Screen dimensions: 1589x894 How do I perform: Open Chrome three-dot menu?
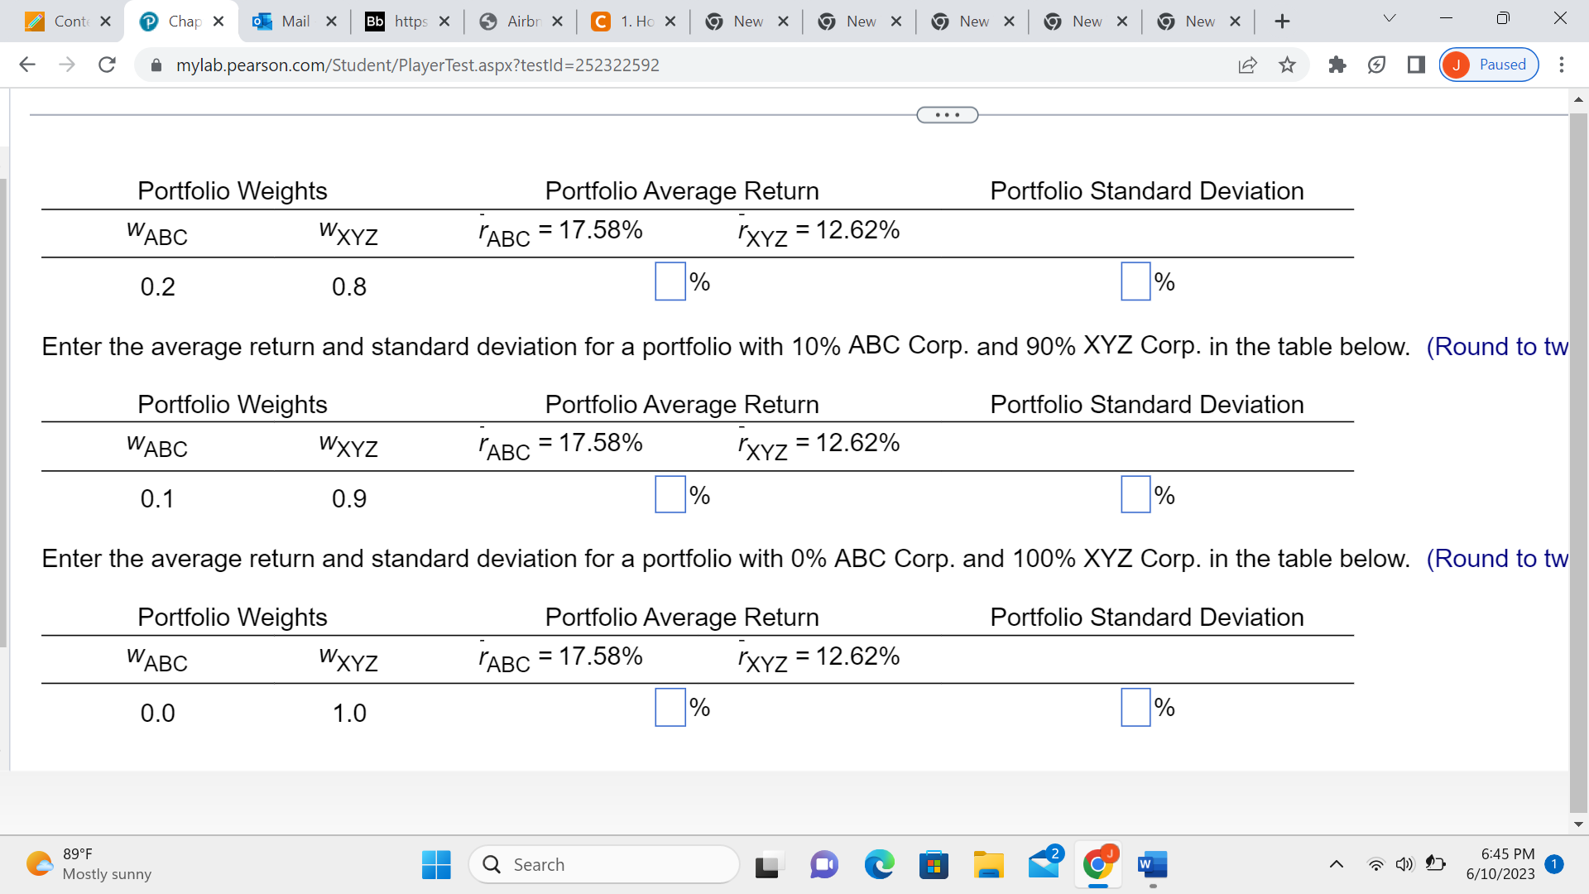pos(1561,65)
